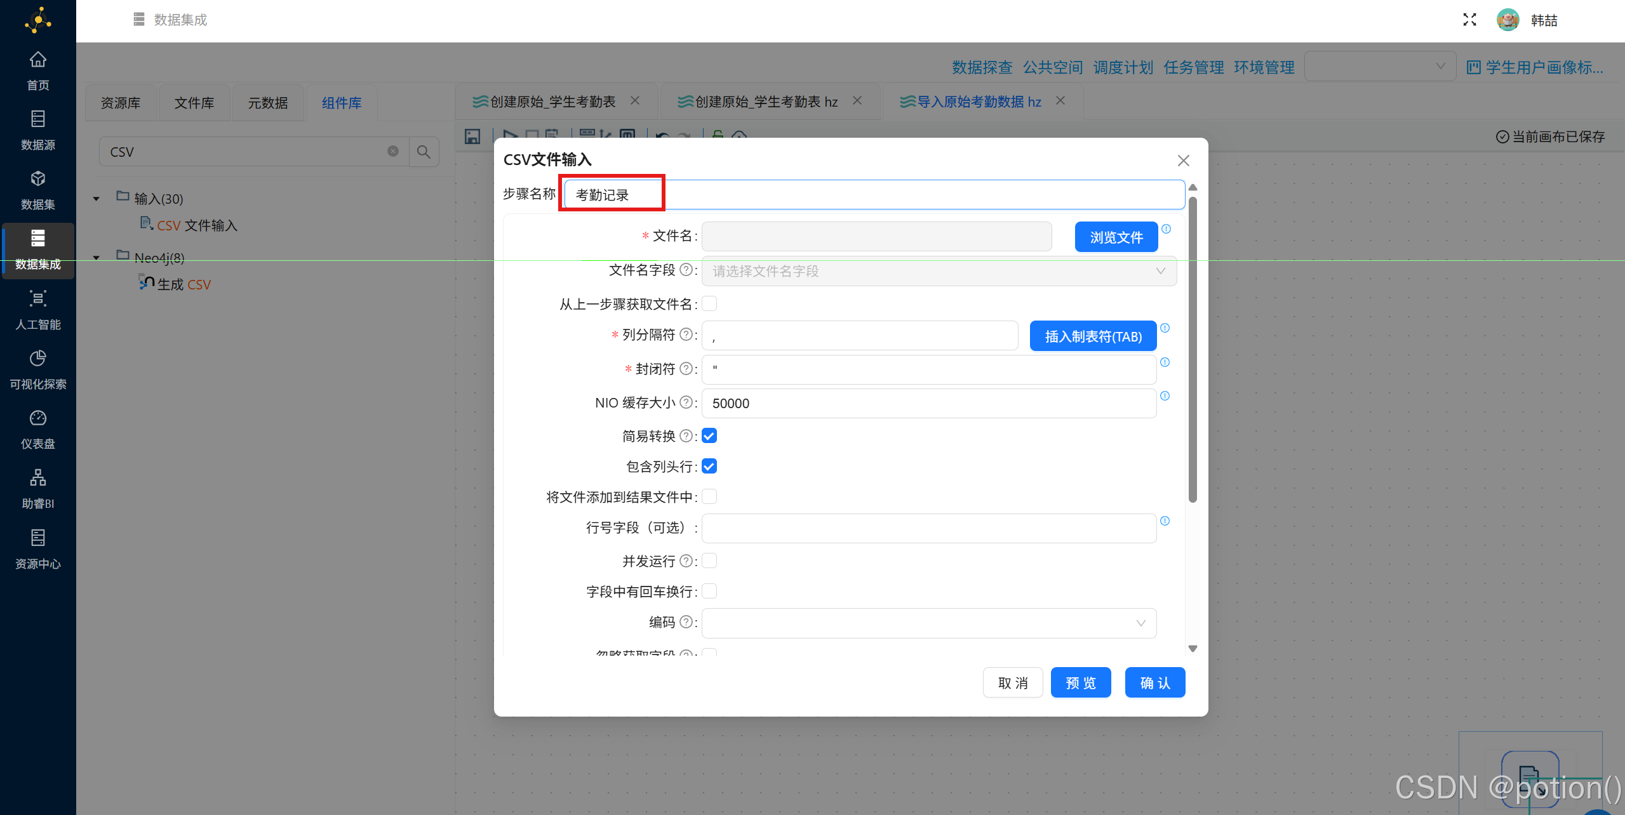
Task: Select 生成 CSV tree item
Action: click(x=175, y=284)
